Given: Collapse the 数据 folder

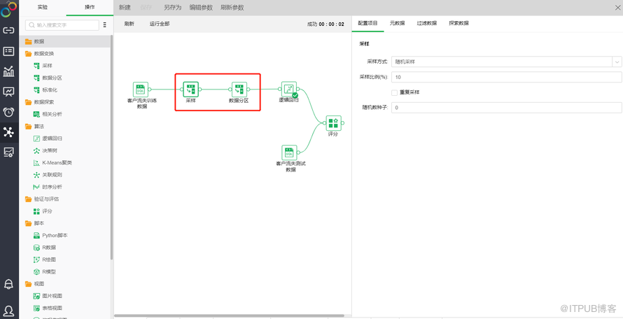Looking at the screenshot, I should tap(28, 41).
